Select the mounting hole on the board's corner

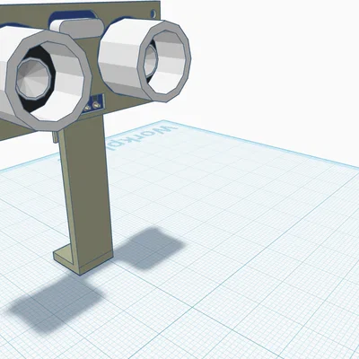tap(153, 13)
